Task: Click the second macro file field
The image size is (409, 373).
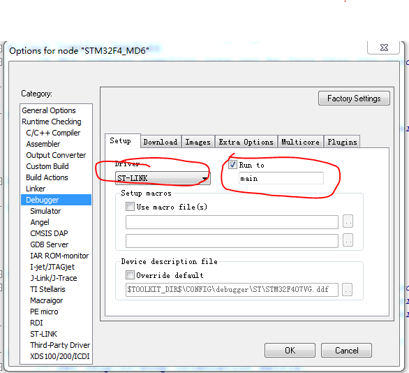Action: point(232,241)
